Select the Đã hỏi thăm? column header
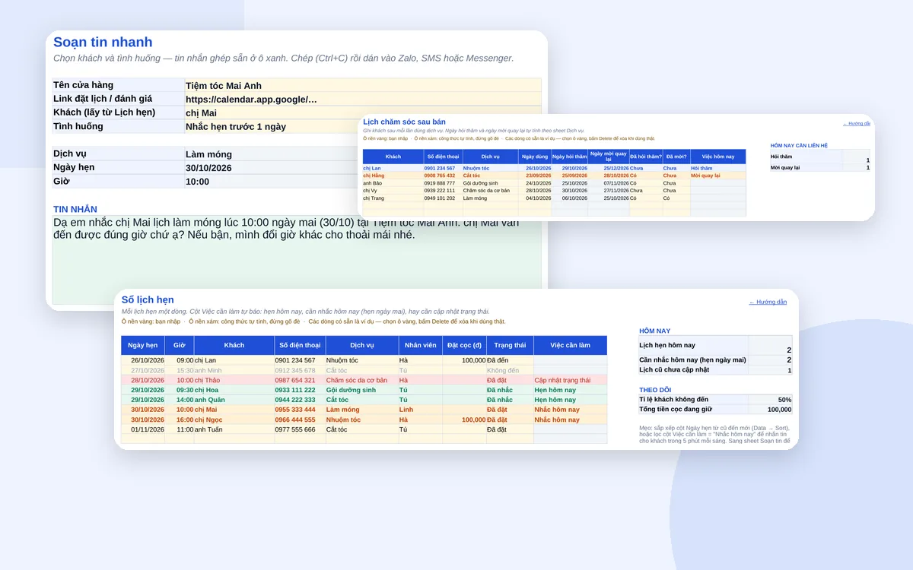 coord(645,157)
